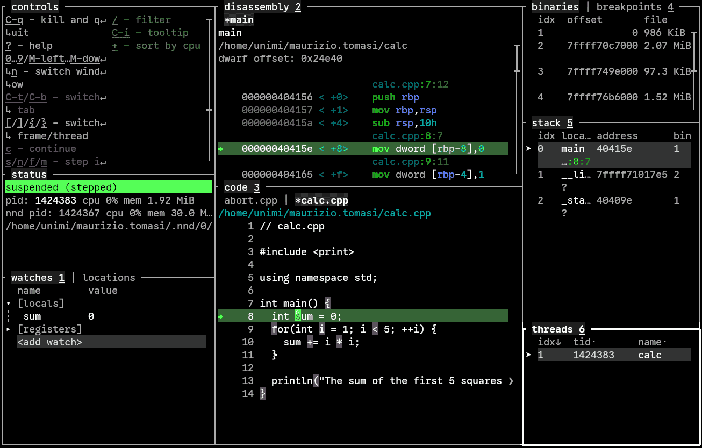The image size is (702, 448).
Task: Click the current-line arrow in disassembly
Action: [x=221, y=149]
